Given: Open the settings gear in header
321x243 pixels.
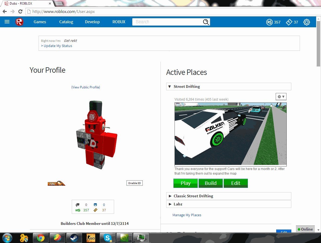Looking at the screenshot, I should pyautogui.click(x=307, y=22).
